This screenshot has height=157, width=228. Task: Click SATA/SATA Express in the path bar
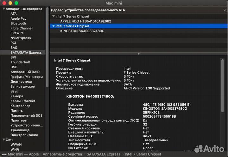coord(103,154)
